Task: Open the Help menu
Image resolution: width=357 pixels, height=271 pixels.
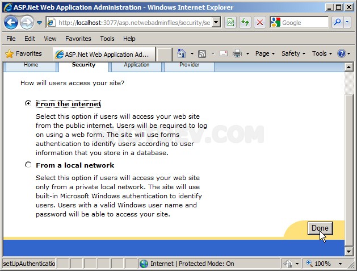Action: 129,39
